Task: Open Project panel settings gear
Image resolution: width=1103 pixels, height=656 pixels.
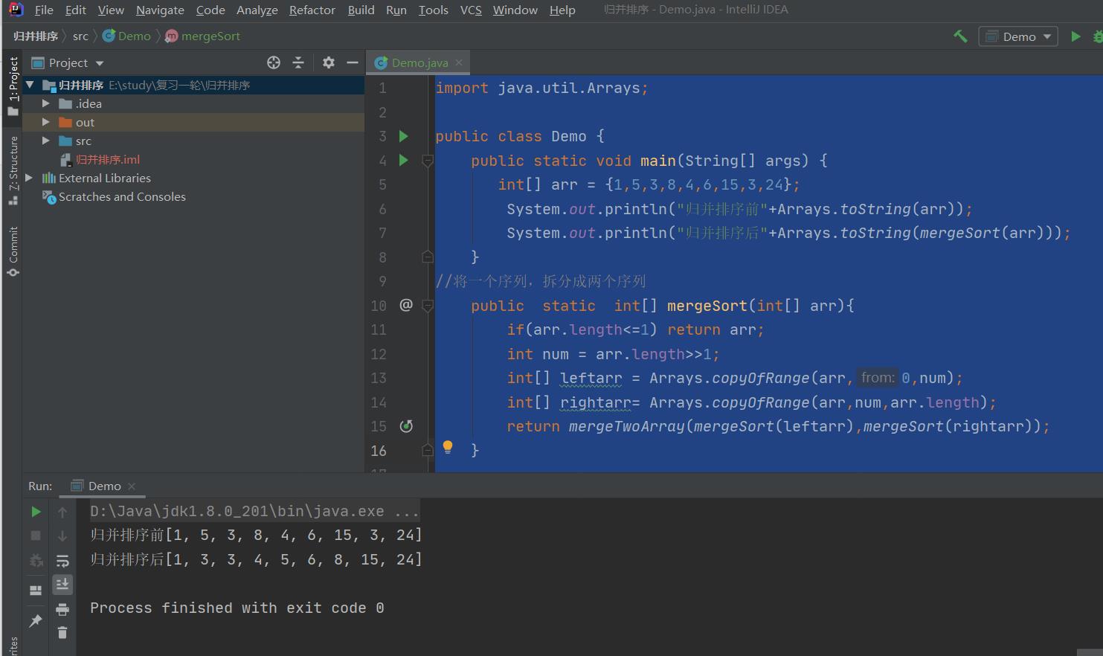Action: 329,62
